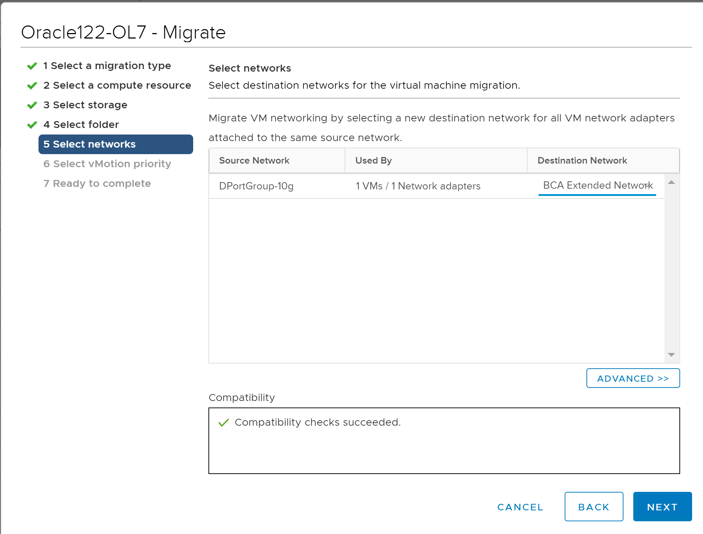The width and height of the screenshot is (703, 534).
Task: Return to step 4 Select folder
Action: 81,125
